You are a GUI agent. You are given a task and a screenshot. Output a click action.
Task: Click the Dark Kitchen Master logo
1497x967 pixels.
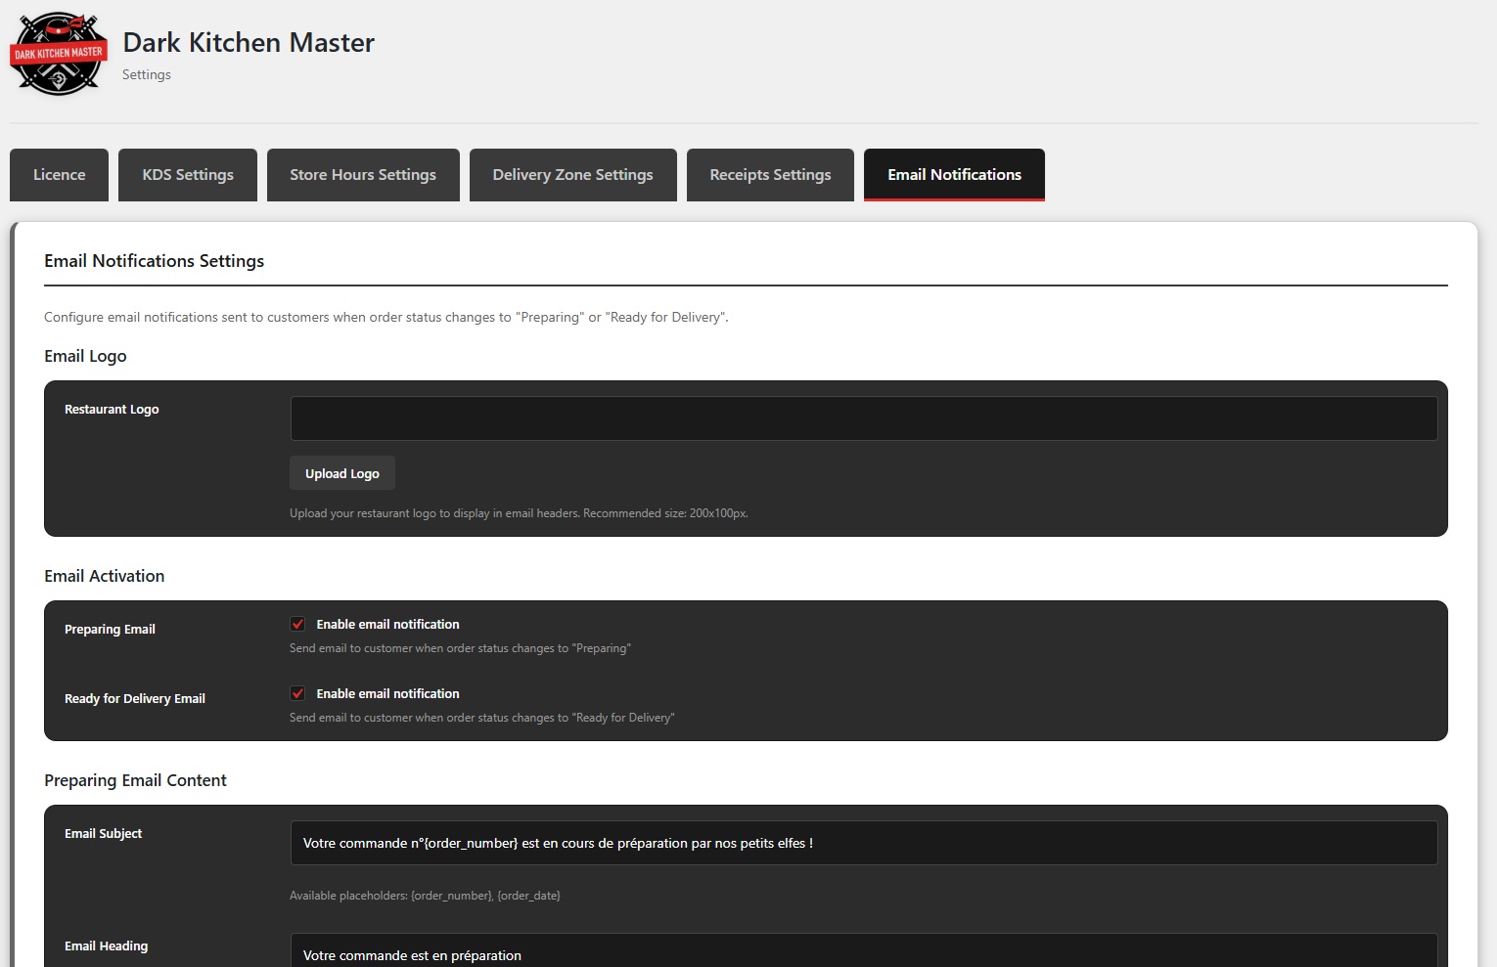point(58,54)
